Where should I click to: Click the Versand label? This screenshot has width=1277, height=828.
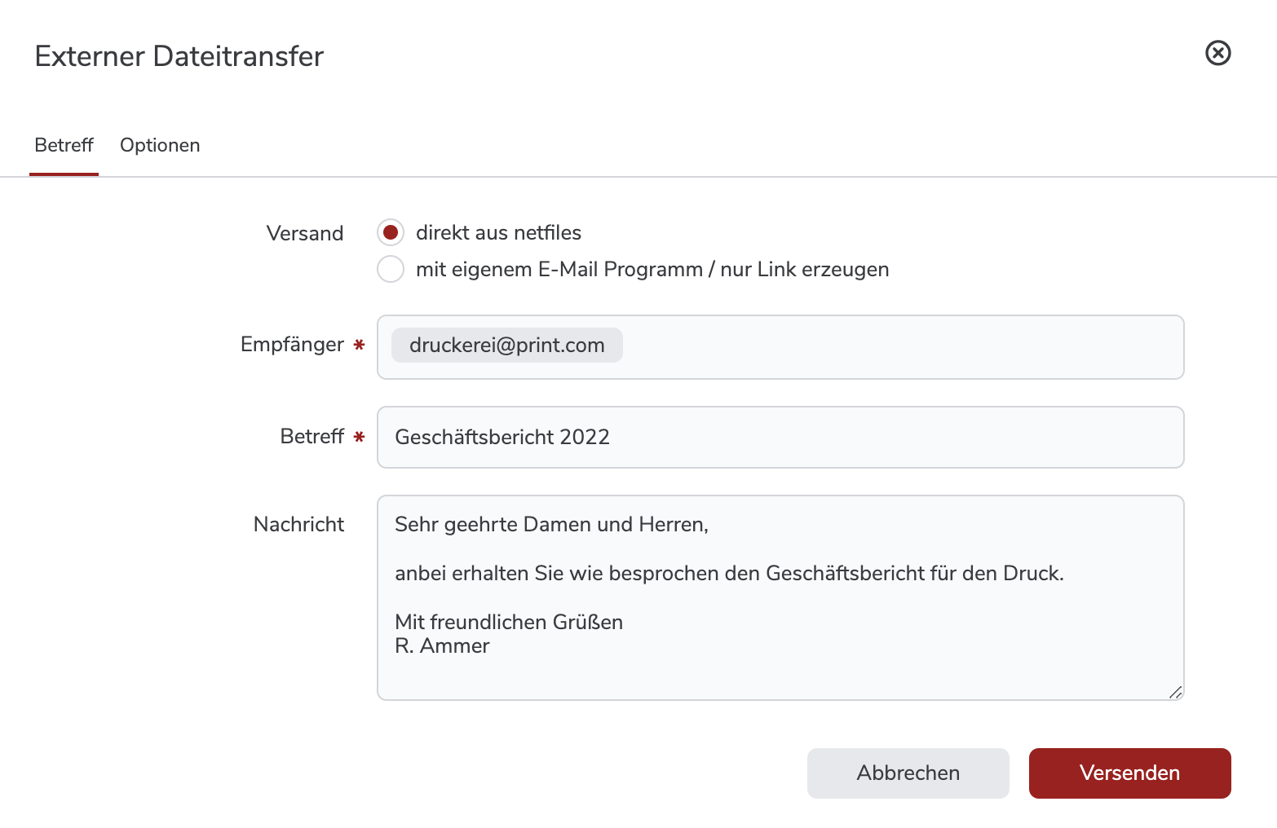pyautogui.click(x=304, y=233)
